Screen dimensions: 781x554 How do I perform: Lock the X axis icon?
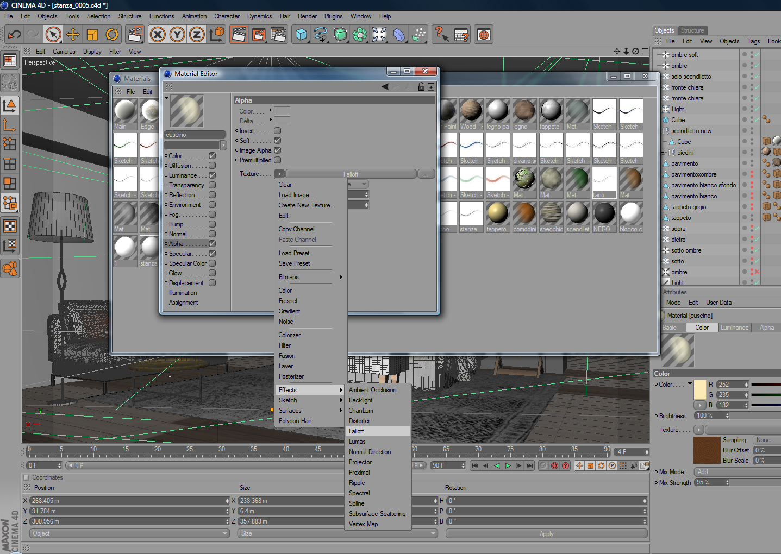tap(158, 35)
